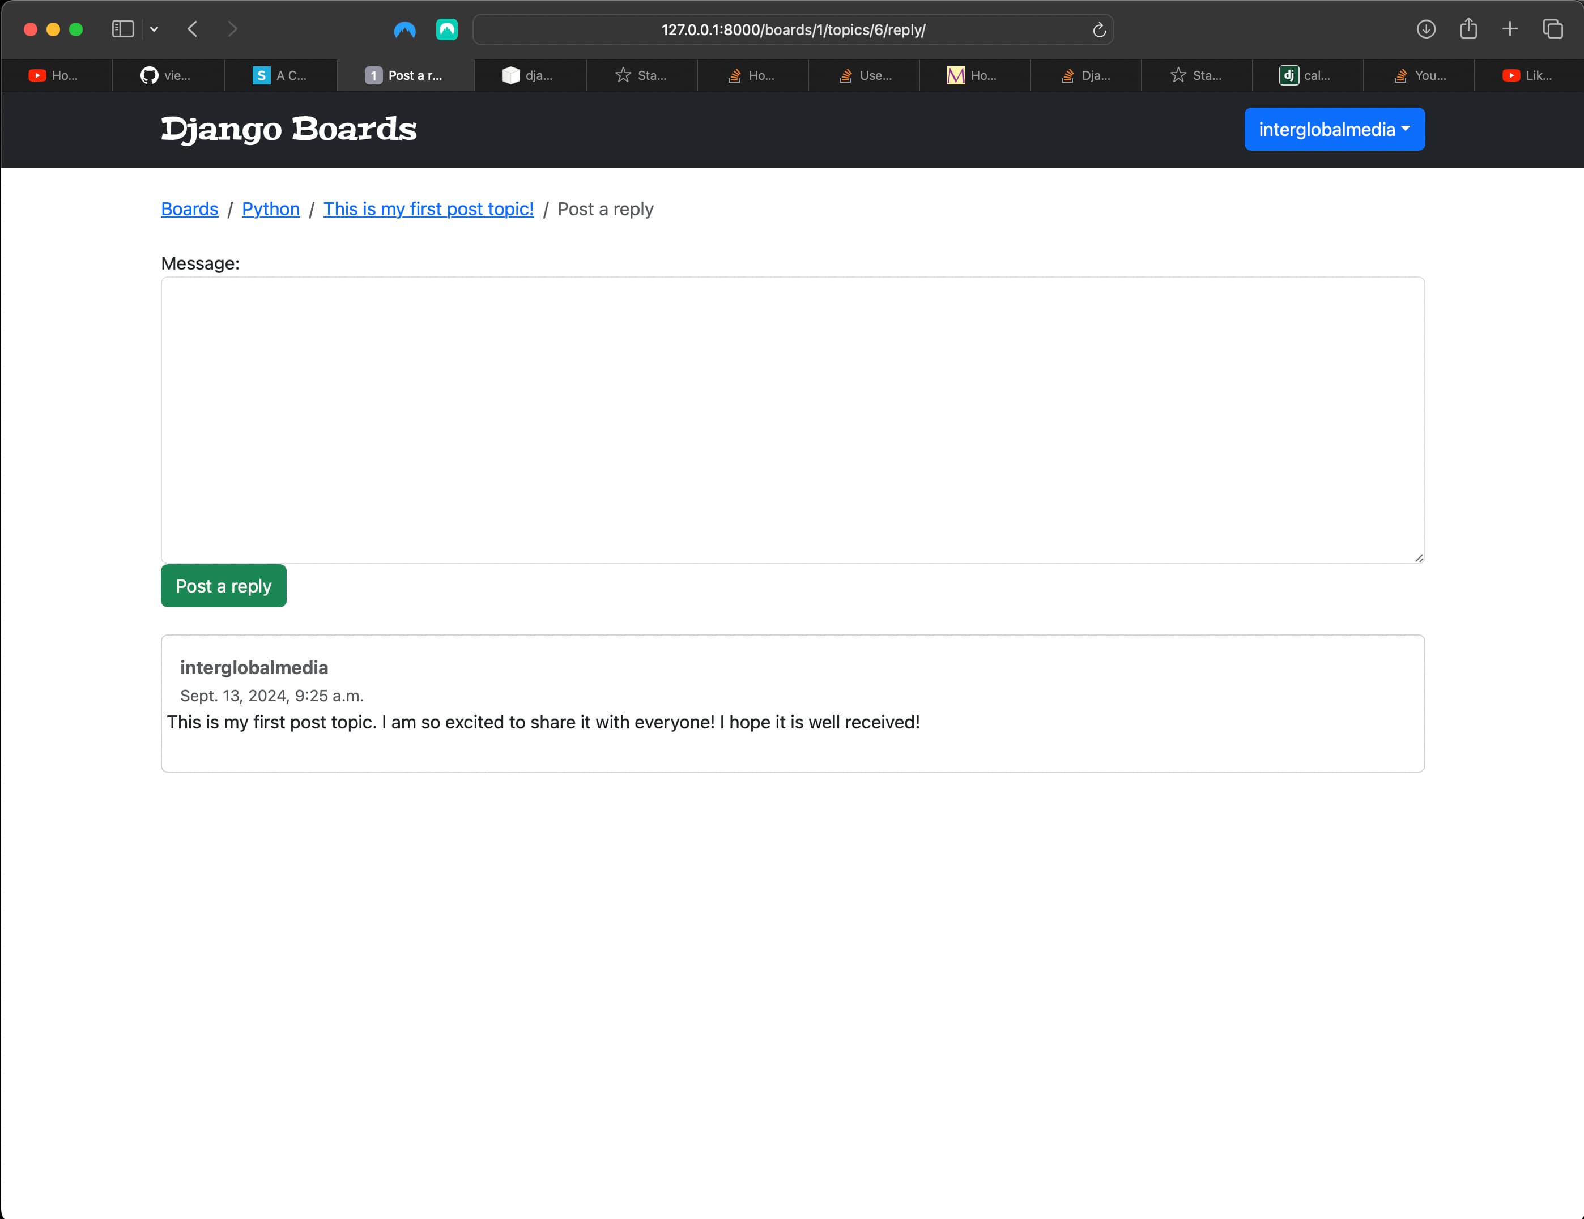The width and height of the screenshot is (1584, 1219).
Task: Switch to the Stack Overflow 'Use...' tab
Action: click(863, 75)
